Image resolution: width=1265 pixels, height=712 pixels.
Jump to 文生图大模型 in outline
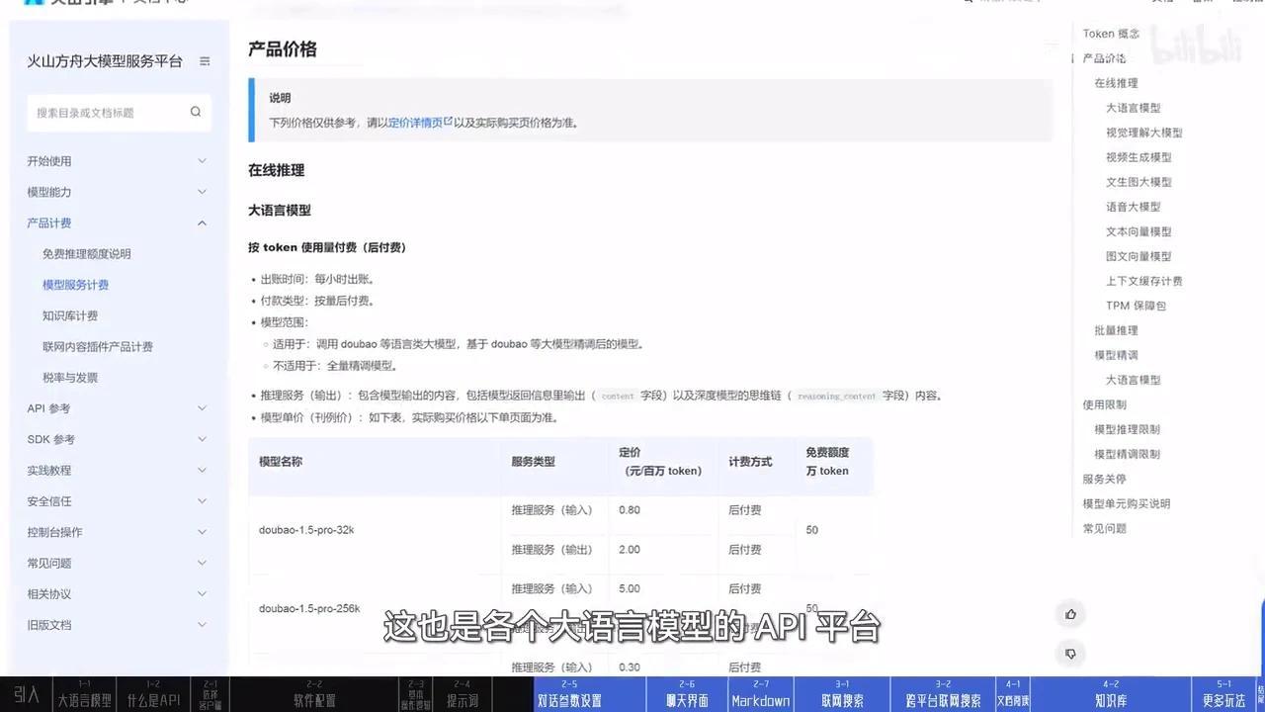1138,182
